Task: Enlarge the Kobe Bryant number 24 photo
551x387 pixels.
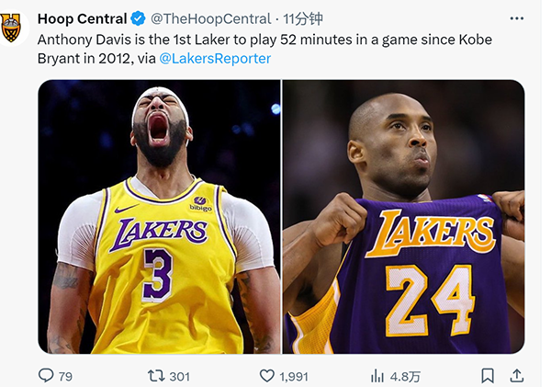Action: pos(404,217)
